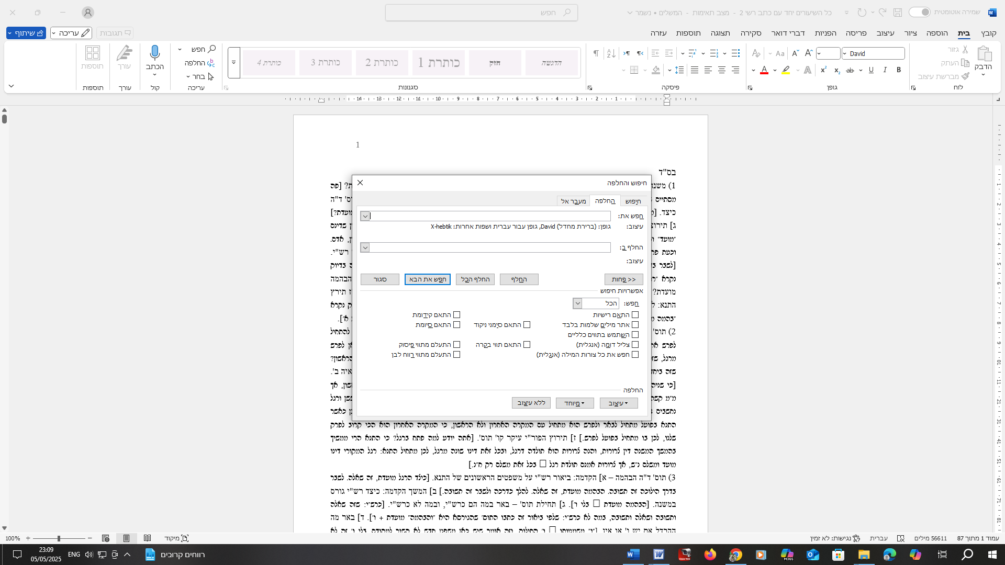
Task: Click the Italic formatting icon
Action: [x=885, y=70]
